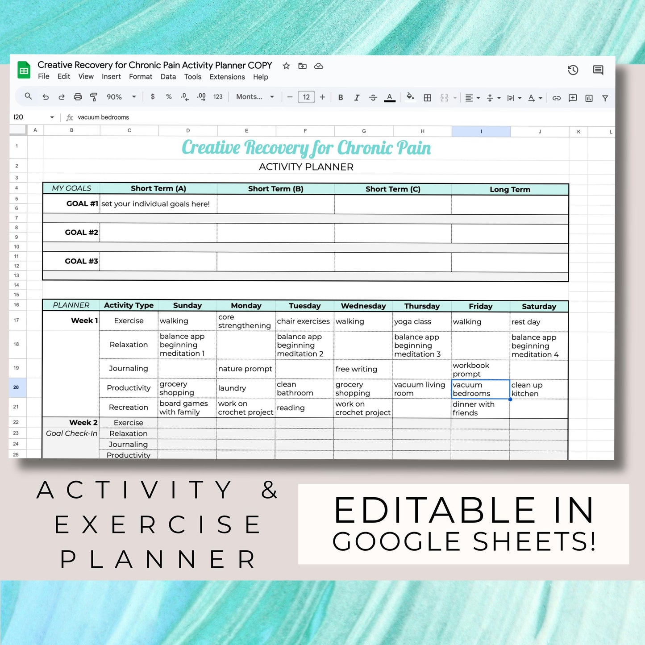Toggle bold formatting

341,97
